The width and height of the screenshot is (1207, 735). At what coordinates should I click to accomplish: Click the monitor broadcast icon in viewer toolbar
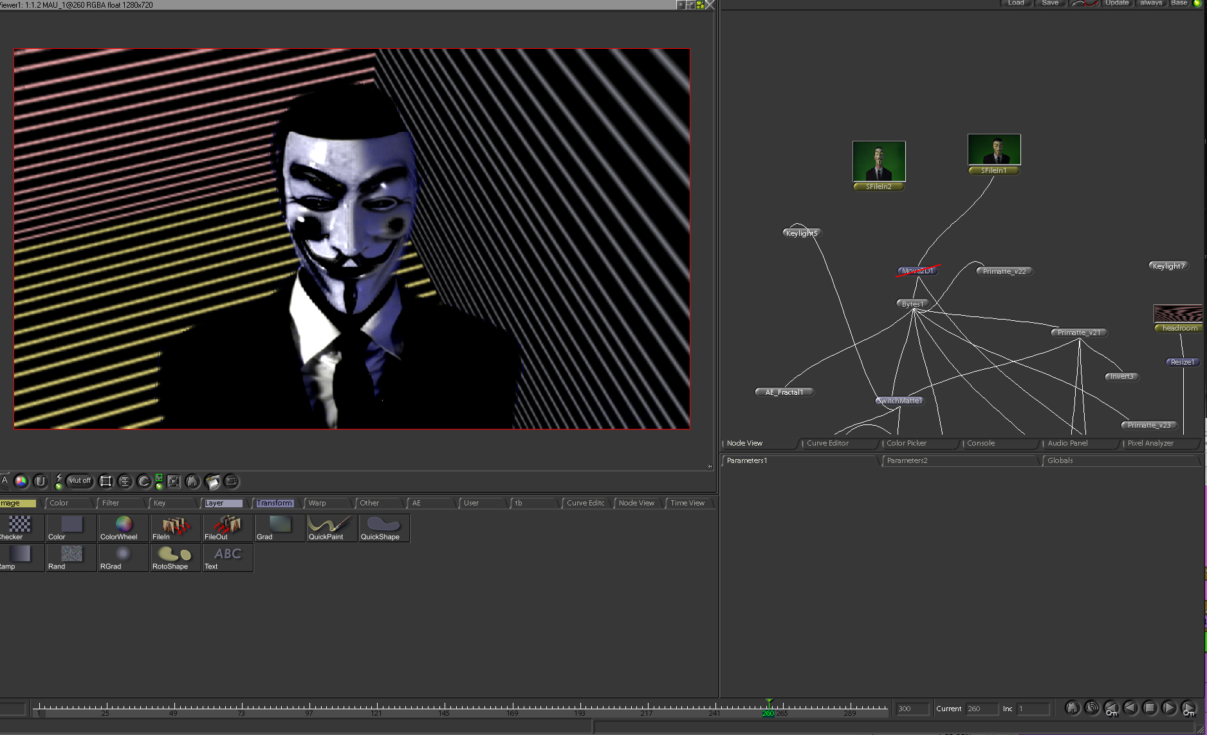point(232,481)
